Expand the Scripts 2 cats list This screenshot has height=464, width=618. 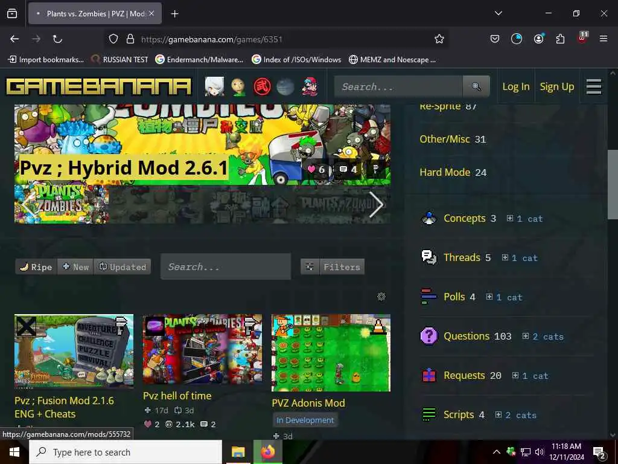click(515, 415)
